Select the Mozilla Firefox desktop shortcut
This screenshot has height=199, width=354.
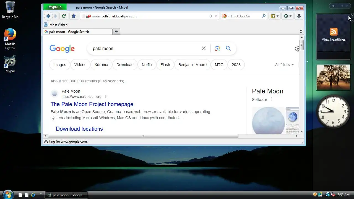[10, 39]
